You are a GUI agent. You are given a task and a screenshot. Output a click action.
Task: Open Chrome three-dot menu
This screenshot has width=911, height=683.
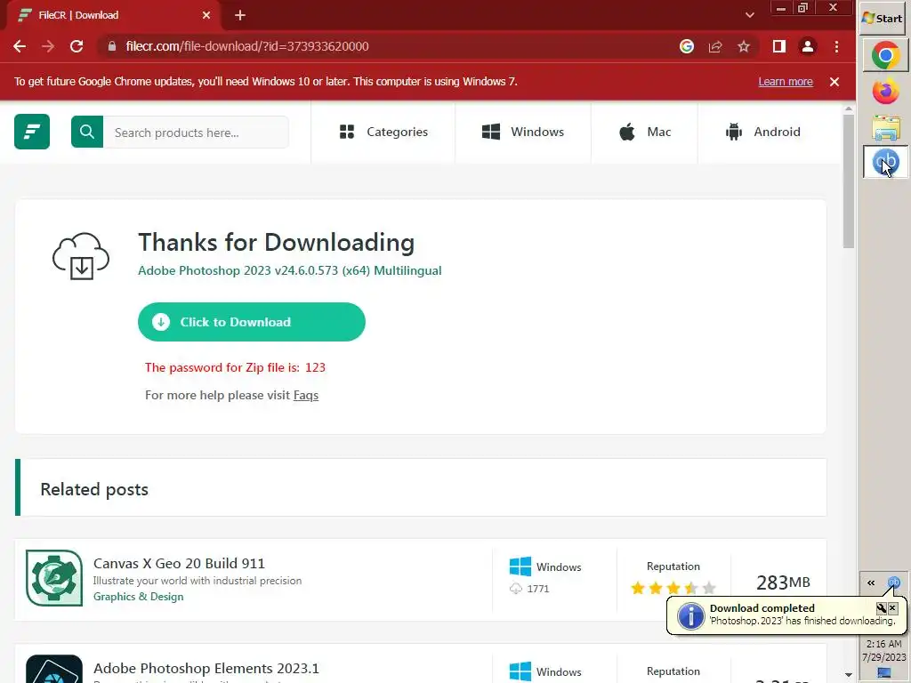pos(836,46)
